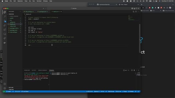The image size is (175, 98).
Task: Go back with the navigation arrow
Action: tap(43, 8)
